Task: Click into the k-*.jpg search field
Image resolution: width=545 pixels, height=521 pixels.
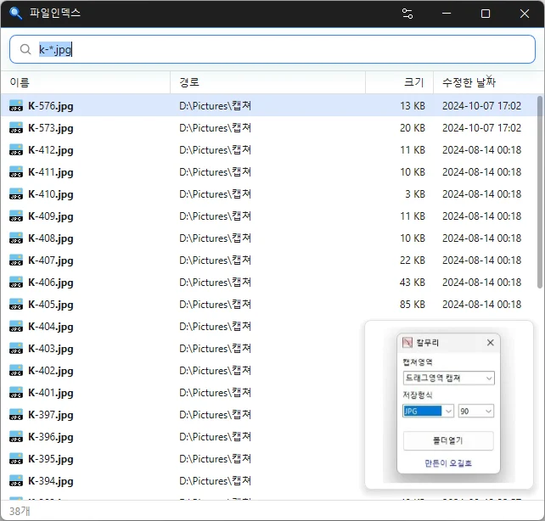Action: coord(272,49)
